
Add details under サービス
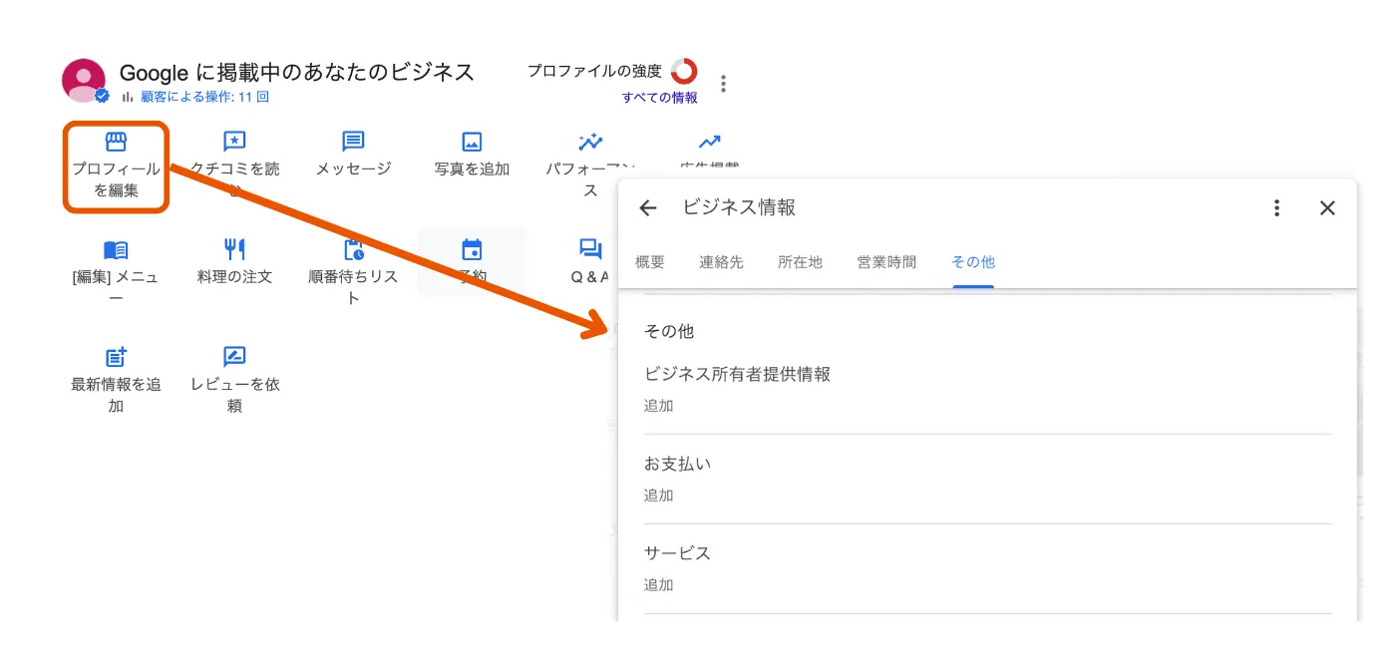(658, 585)
